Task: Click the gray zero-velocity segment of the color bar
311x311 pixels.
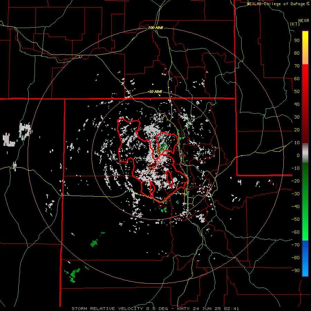Action: [305, 153]
